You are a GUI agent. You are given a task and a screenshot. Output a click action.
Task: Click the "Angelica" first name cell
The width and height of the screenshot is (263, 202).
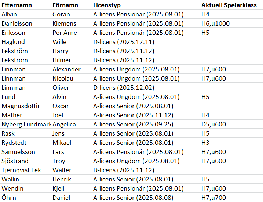pos(64,124)
